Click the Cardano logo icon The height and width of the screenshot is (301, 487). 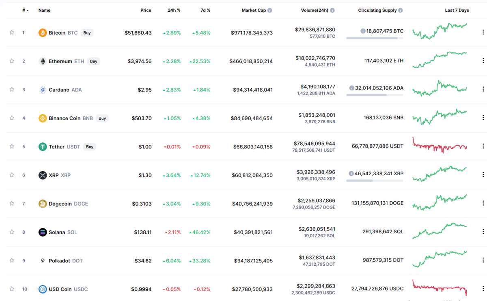pos(43,90)
